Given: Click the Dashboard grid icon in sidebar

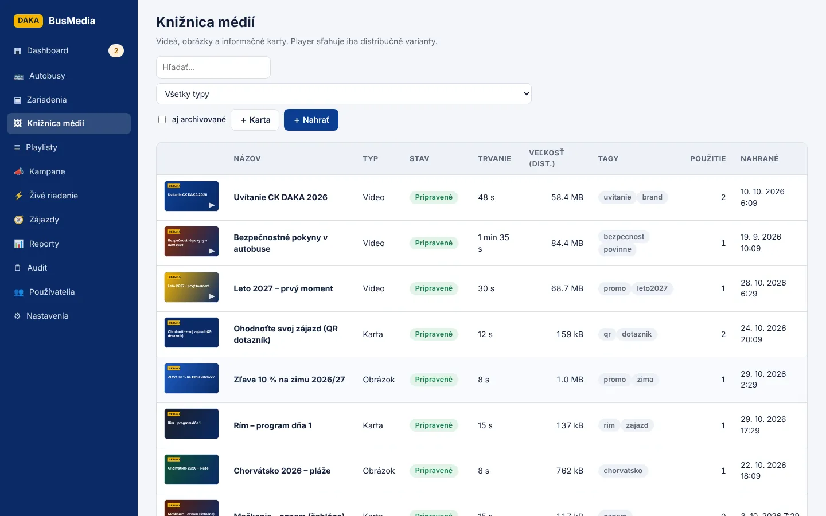Looking at the screenshot, I should [x=17, y=51].
